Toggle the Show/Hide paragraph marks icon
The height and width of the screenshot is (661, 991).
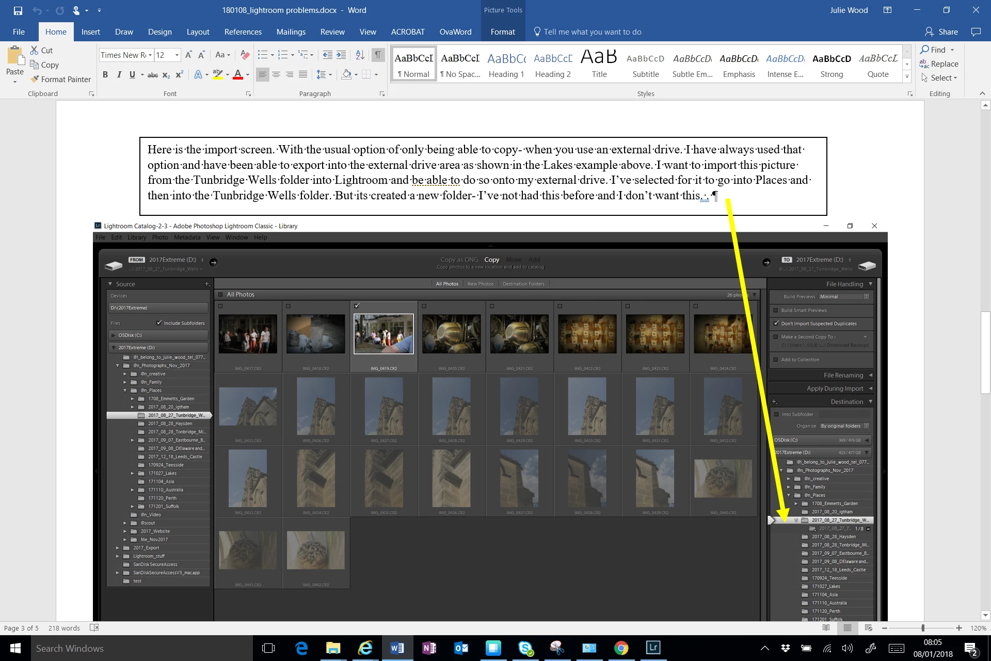click(x=378, y=55)
